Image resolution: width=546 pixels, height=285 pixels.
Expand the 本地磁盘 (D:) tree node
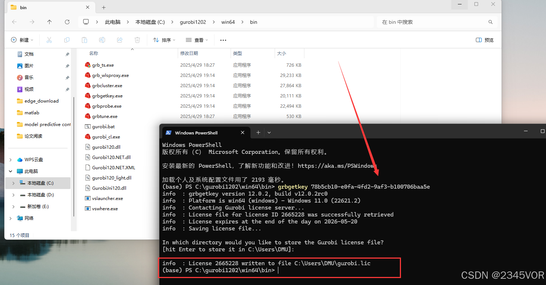coord(14,195)
